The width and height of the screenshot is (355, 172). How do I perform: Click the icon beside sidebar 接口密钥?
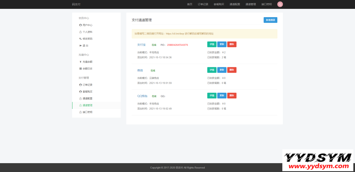[80, 112]
